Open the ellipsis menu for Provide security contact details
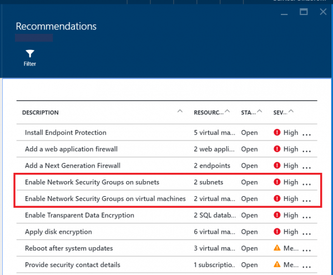The image size is (333, 275). click(306, 266)
